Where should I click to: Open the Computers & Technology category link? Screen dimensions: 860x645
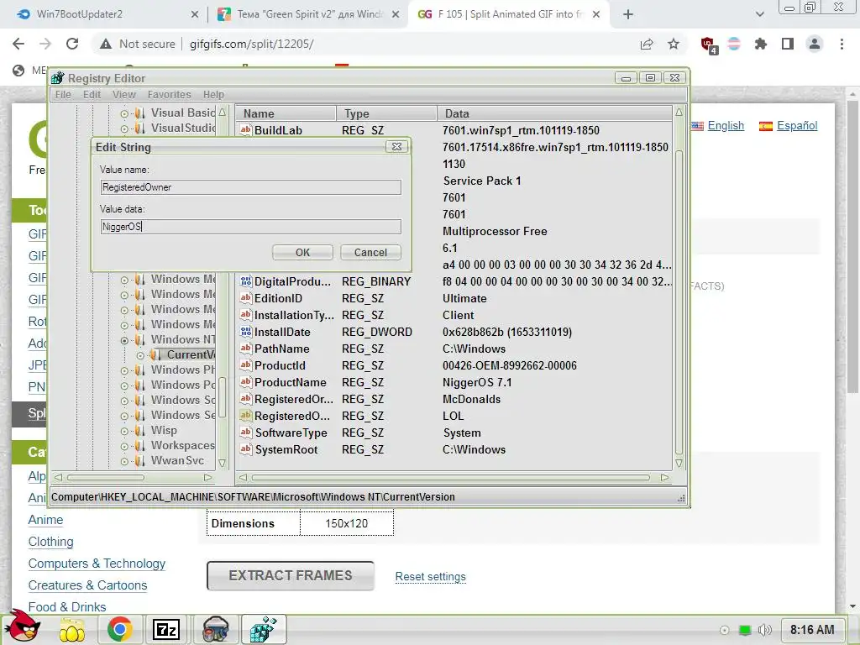coord(97,564)
